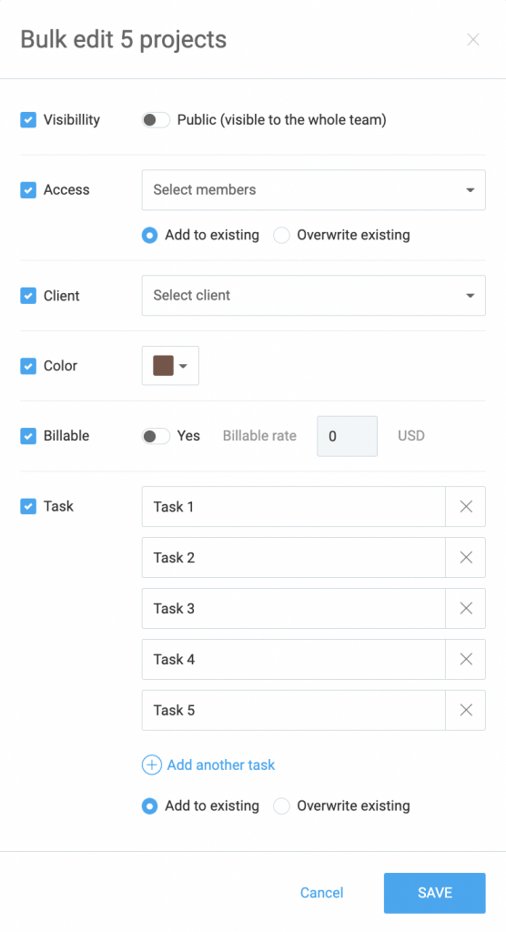
Task: Toggle the Public visibility switch
Action: coord(156,120)
